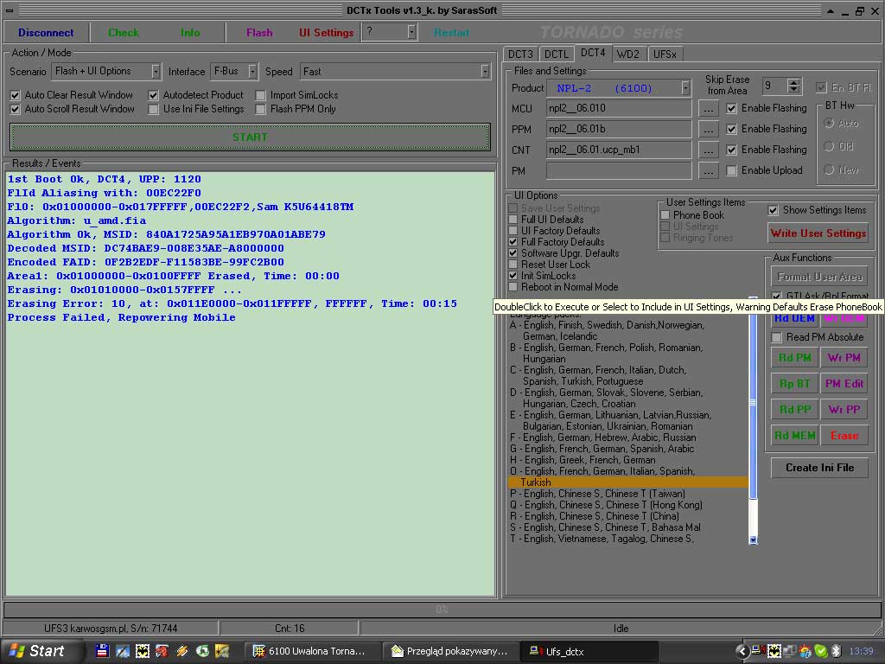Image resolution: width=885 pixels, height=664 pixels.
Task: Click the green shield tray icon
Action: (x=821, y=651)
